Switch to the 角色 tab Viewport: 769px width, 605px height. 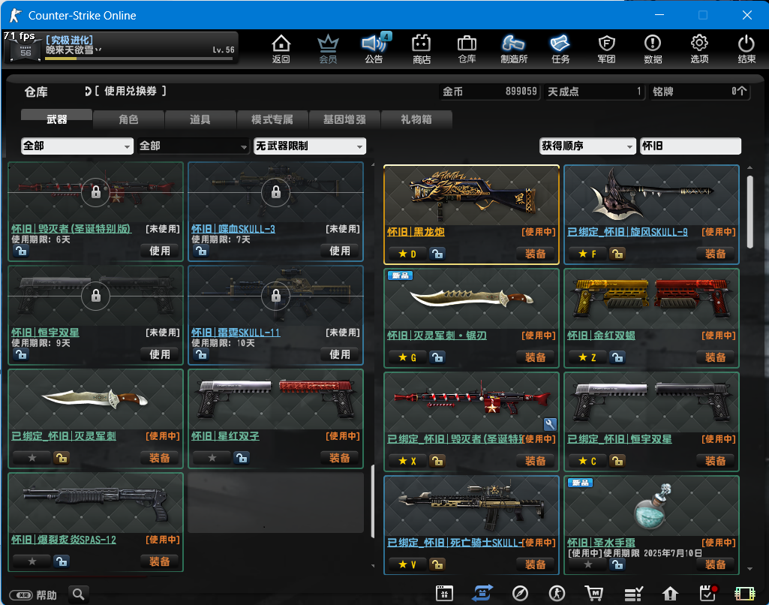[x=128, y=119]
